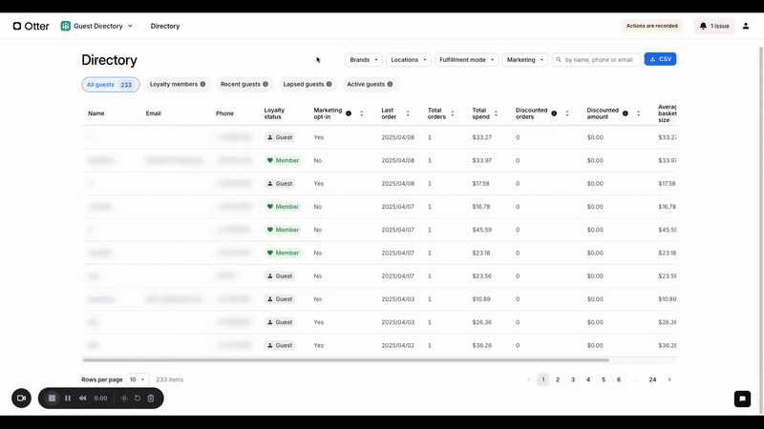Screen dimensions: 764x429
Task: Delete the recording with trash icon
Action: pos(151,398)
